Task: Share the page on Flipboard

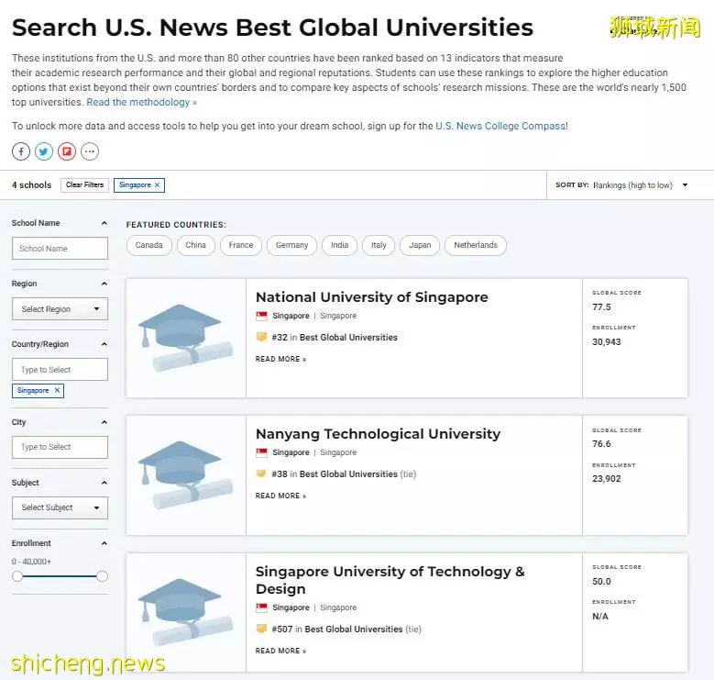Action: [x=67, y=151]
